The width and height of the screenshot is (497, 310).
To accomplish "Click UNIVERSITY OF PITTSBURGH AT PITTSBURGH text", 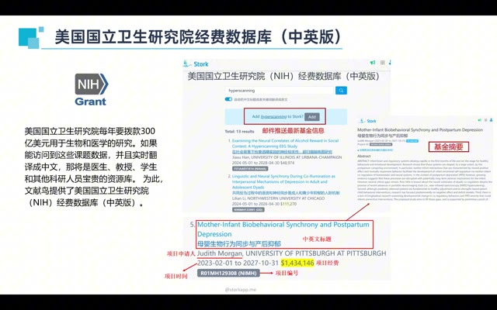I will tap(316, 253).
